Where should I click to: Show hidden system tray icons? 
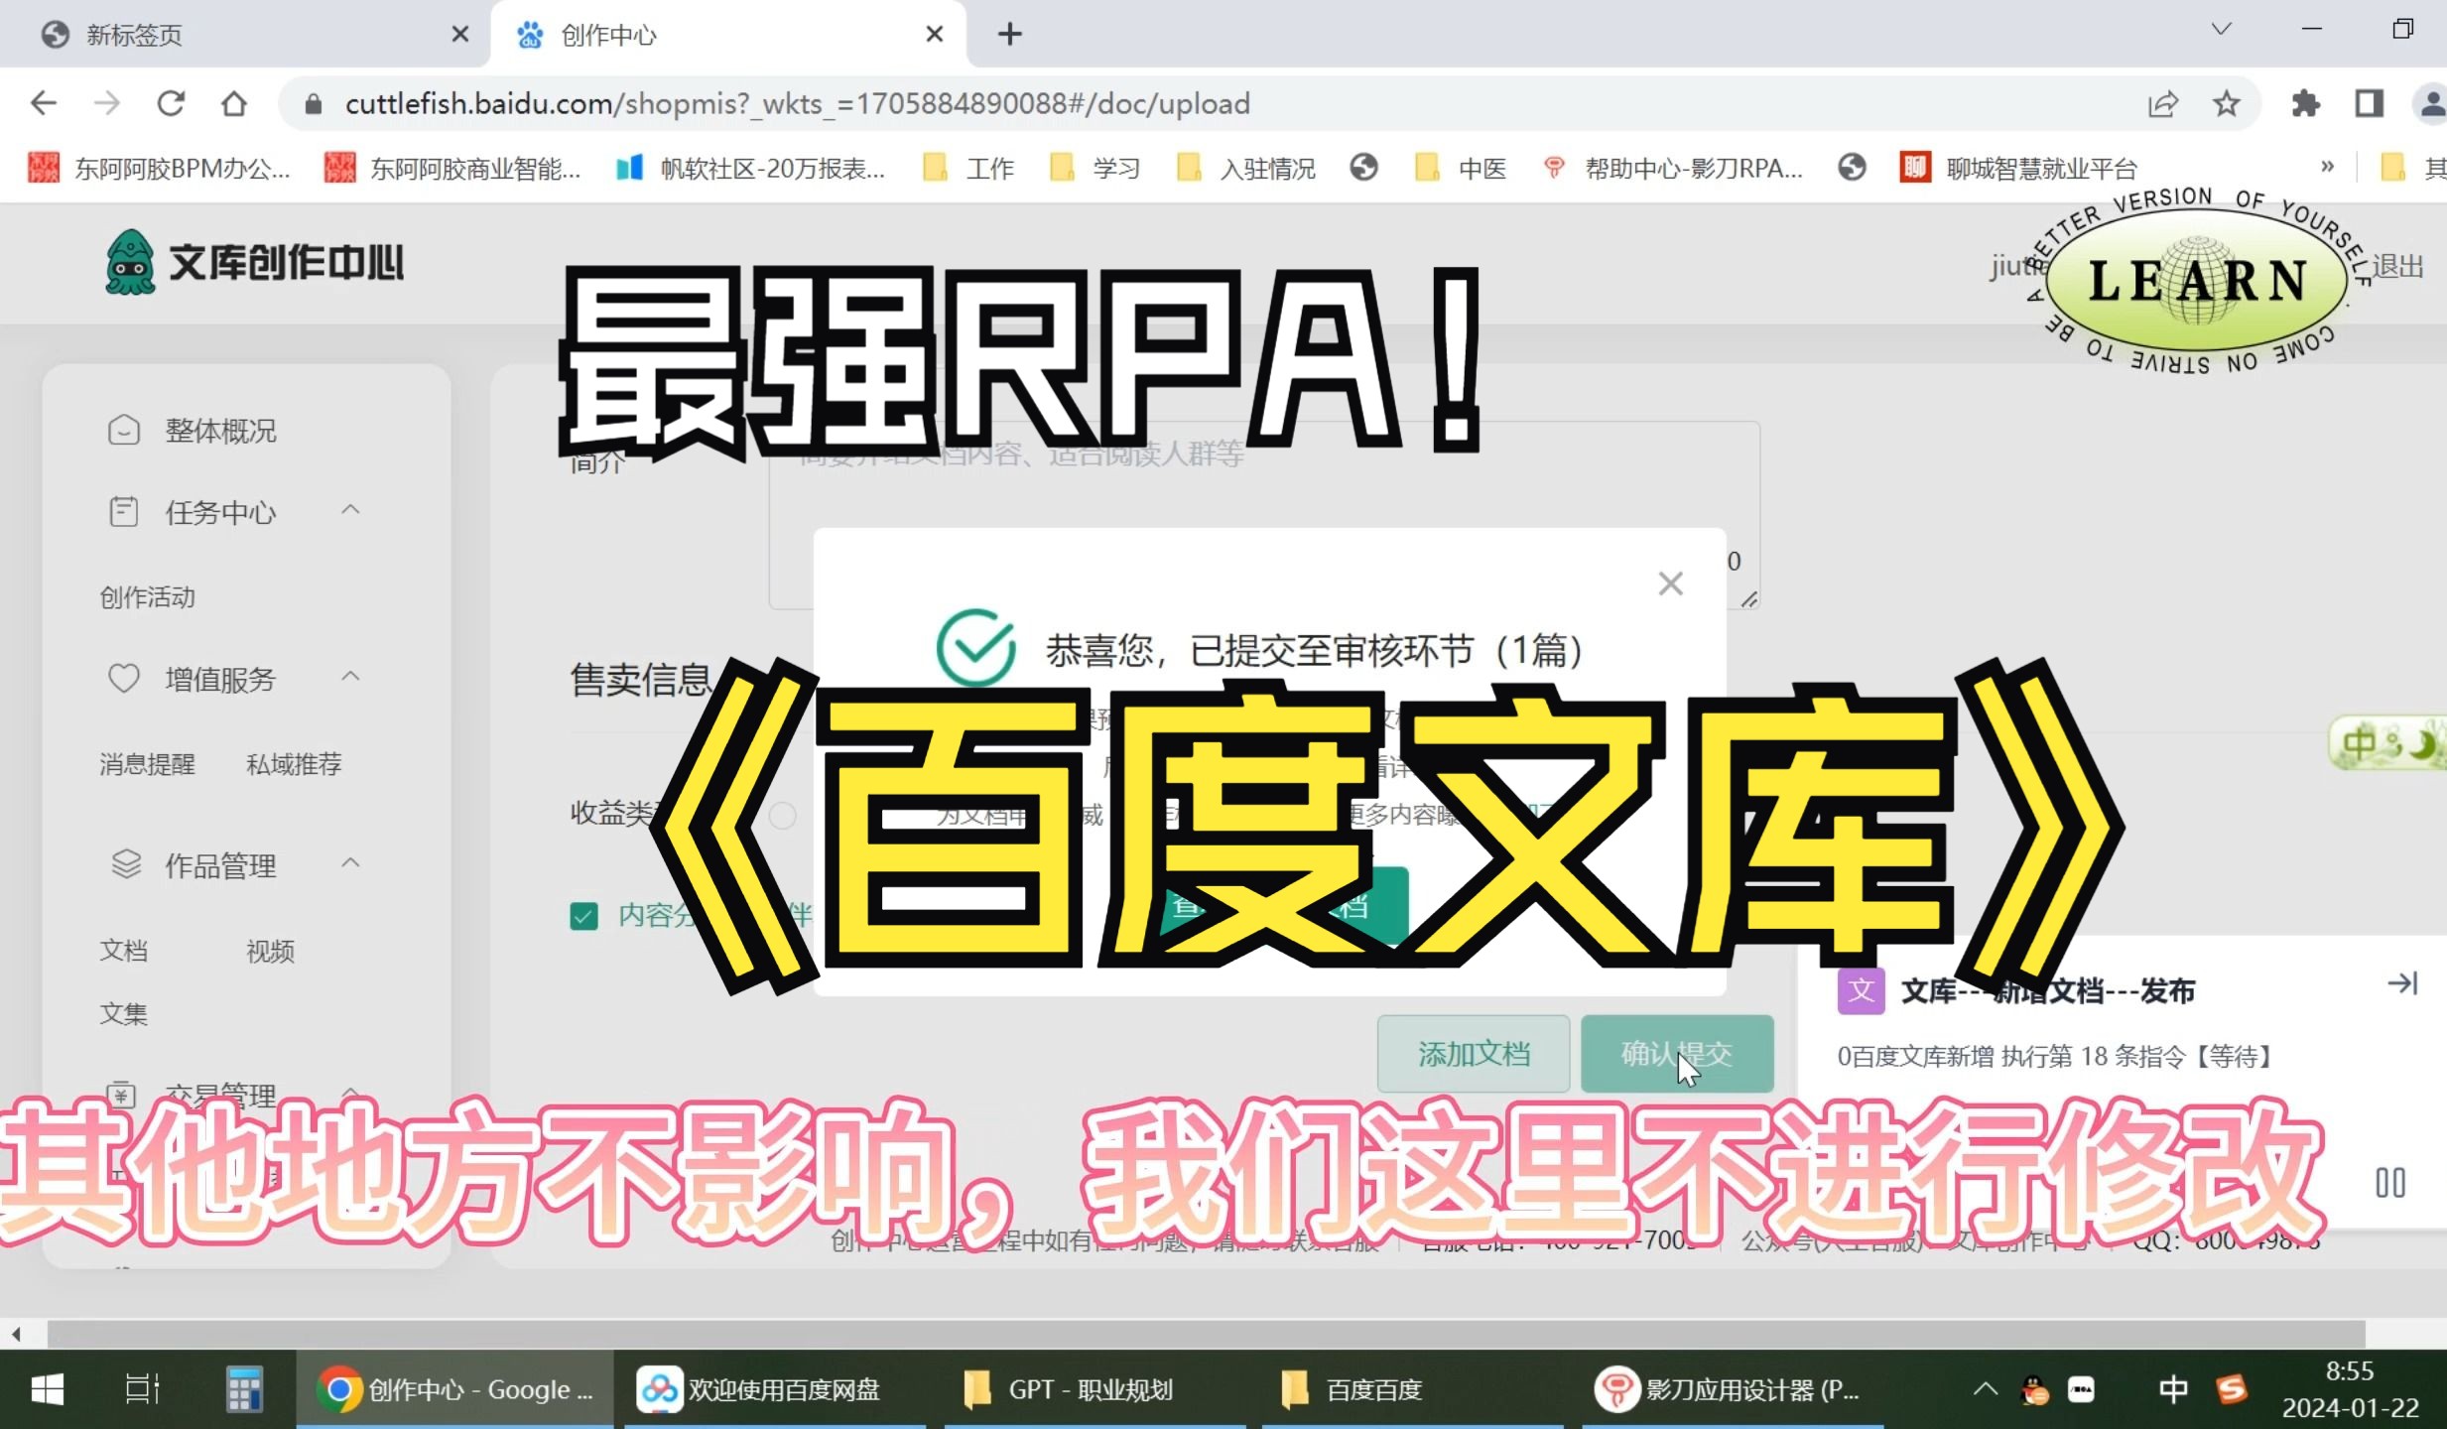1985,1389
